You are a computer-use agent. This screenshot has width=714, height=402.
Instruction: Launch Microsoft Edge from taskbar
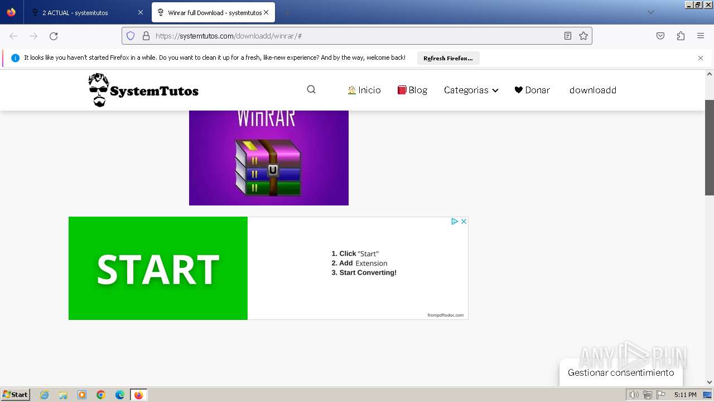point(120,395)
